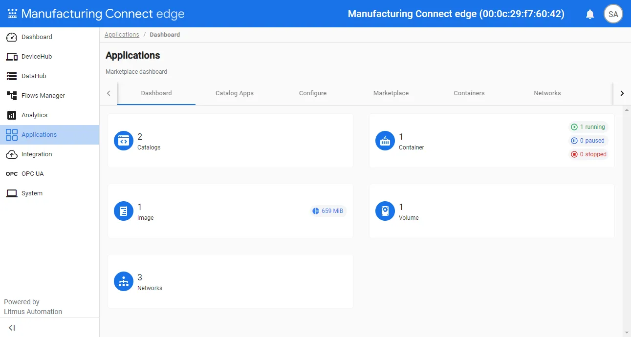Go to Dashboard in the sidebar
Image resolution: width=631 pixels, height=337 pixels.
coord(49,37)
